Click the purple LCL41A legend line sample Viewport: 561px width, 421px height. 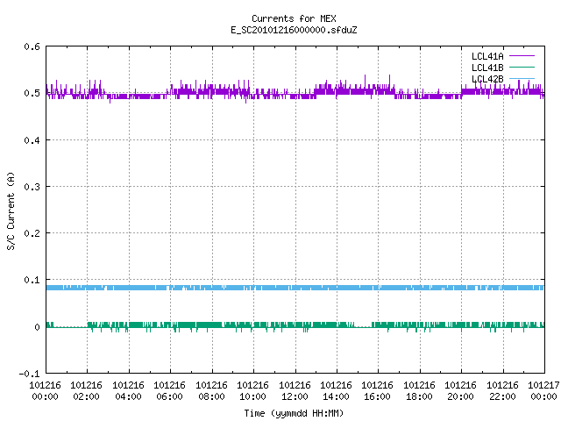coord(522,56)
